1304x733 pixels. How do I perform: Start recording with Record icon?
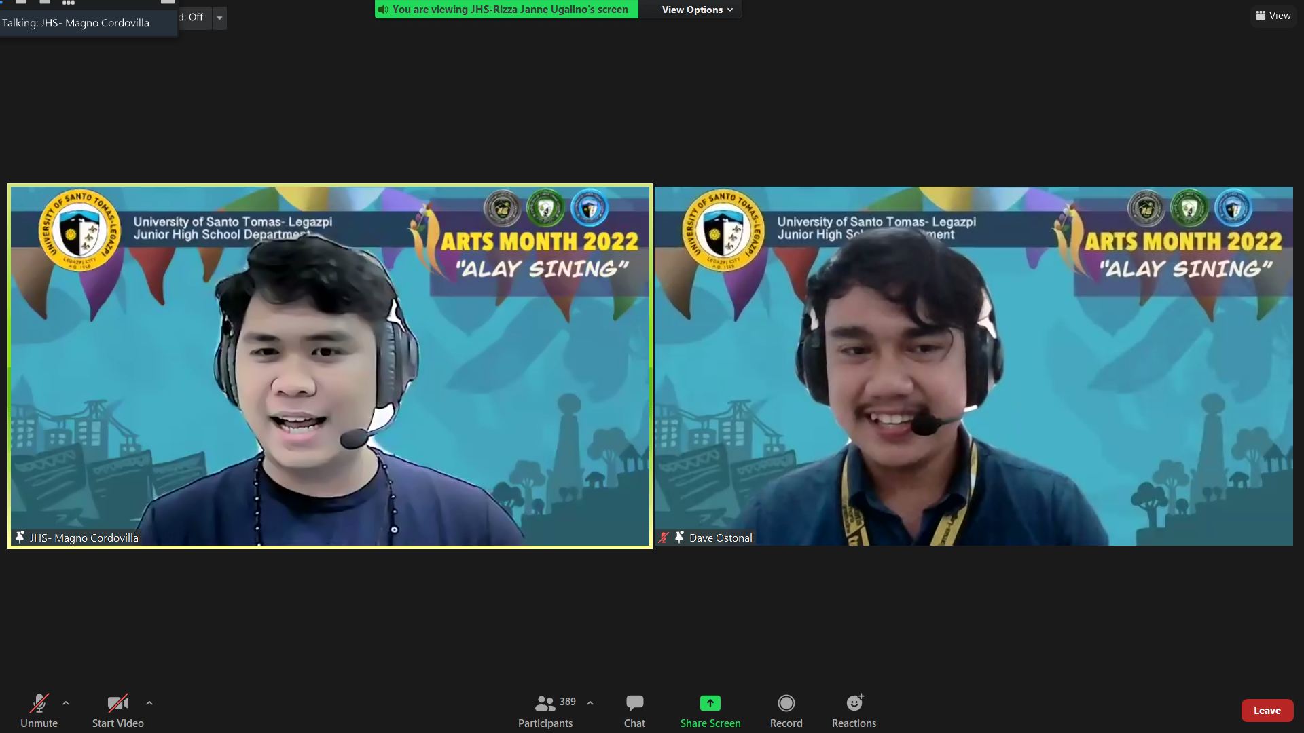786,703
